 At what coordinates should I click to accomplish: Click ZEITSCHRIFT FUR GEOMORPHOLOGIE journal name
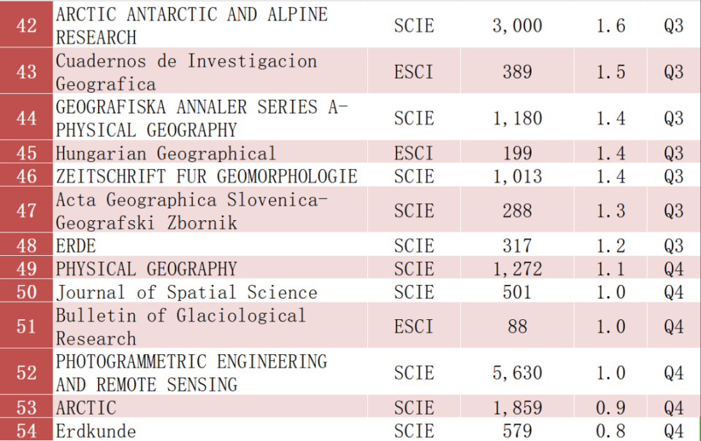(207, 176)
